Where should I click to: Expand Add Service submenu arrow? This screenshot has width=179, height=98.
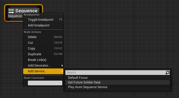click(62, 71)
